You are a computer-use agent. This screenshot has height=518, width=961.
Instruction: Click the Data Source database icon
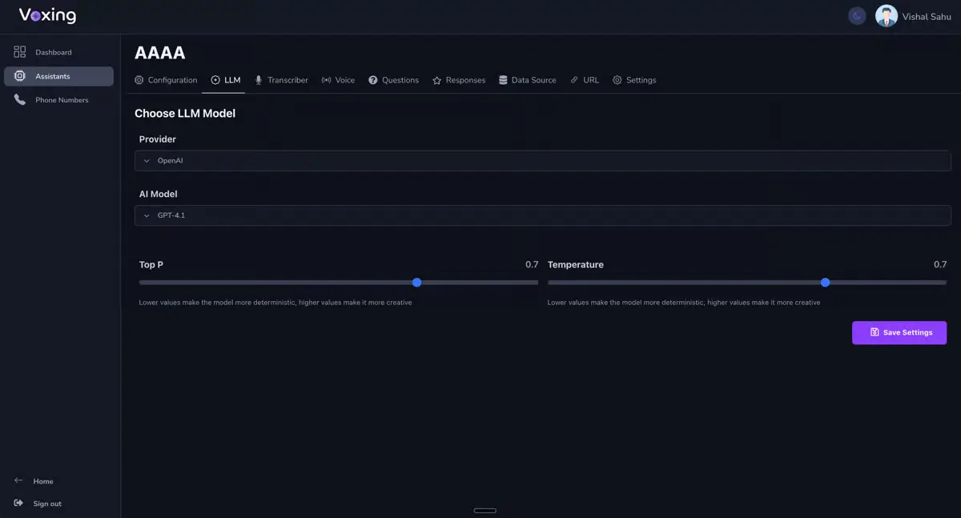[502, 79]
